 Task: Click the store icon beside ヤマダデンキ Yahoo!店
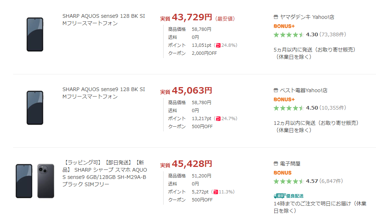tap(276, 17)
